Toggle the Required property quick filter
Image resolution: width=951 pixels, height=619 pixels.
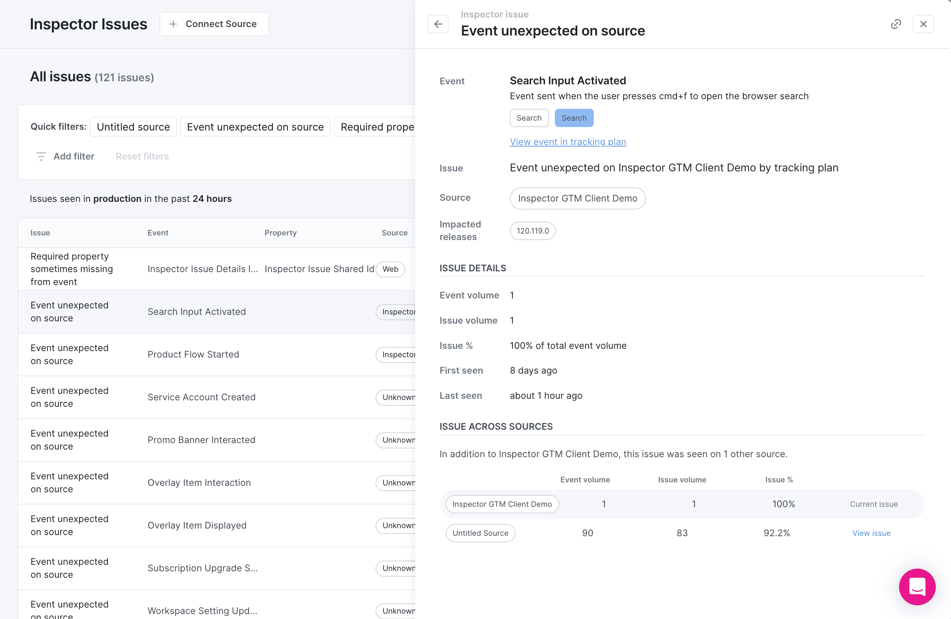[x=376, y=127]
